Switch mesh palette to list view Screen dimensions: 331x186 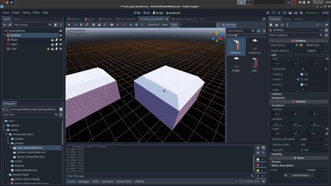264,31
